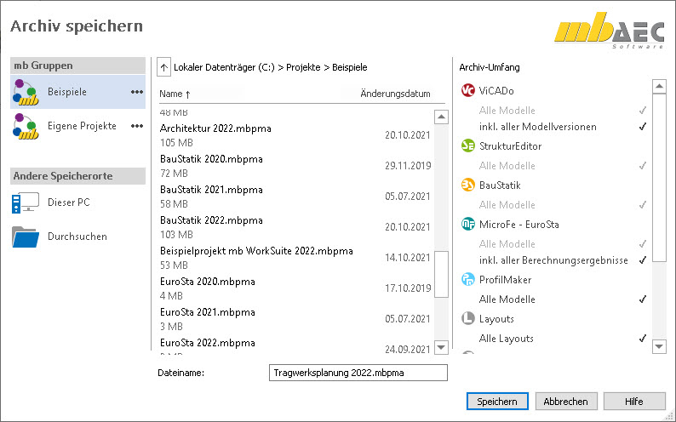The width and height of the screenshot is (676, 422).
Task: Open options menu for Eigene Projekte
Action: pos(136,126)
